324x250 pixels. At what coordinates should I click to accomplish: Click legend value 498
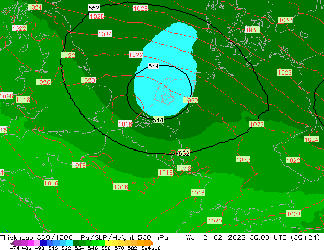pos(40,248)
